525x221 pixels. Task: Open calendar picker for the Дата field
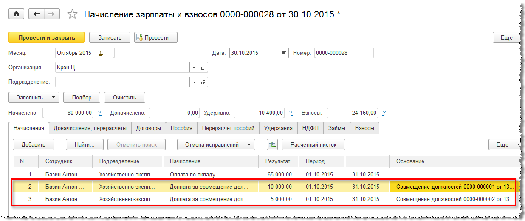[x=284, y=53]
